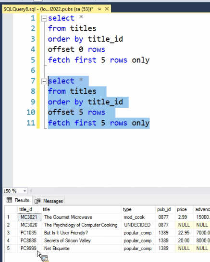Place cursor on line 4 offset 0 rows
This screenshot has width=210, height=262.
coord(76,49)
